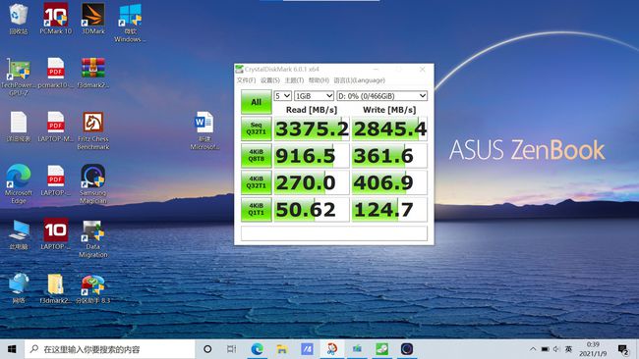Run the Seq Q32T1 test button
The image size is (639, 359).
(256, 128)
